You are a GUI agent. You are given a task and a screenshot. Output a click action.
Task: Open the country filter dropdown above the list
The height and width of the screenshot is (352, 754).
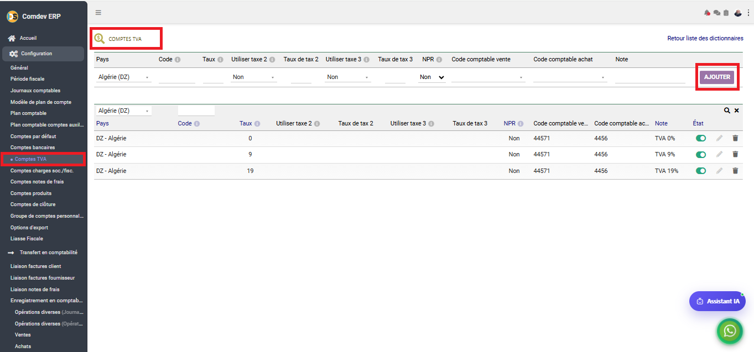124,111
